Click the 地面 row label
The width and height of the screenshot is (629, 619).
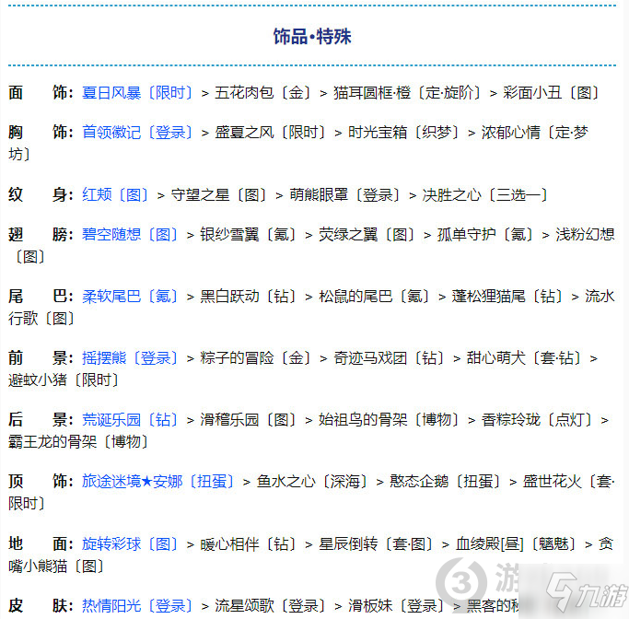(41, 544)
